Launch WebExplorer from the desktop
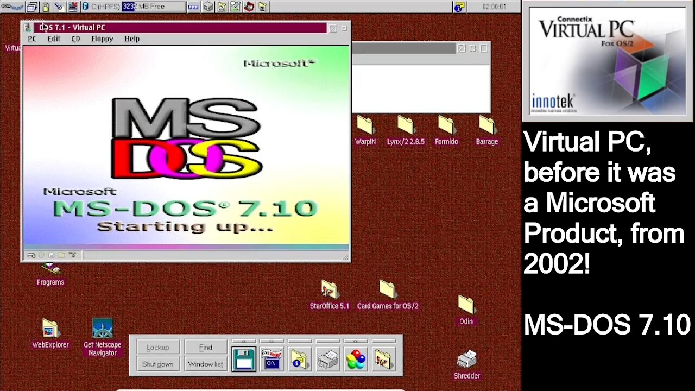The image size is (695, 391). pyautogui.click(x=50, y=333)
